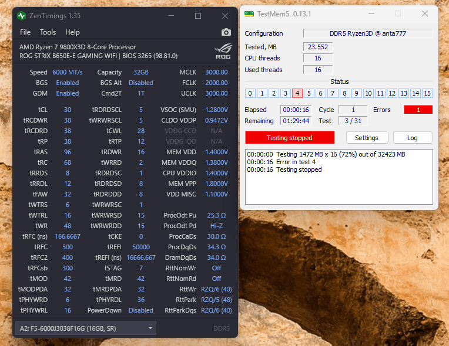449x346 pixels.
Task: Click the 'Testing 1472 MB x 16' log line
Action: pos(326,154)
